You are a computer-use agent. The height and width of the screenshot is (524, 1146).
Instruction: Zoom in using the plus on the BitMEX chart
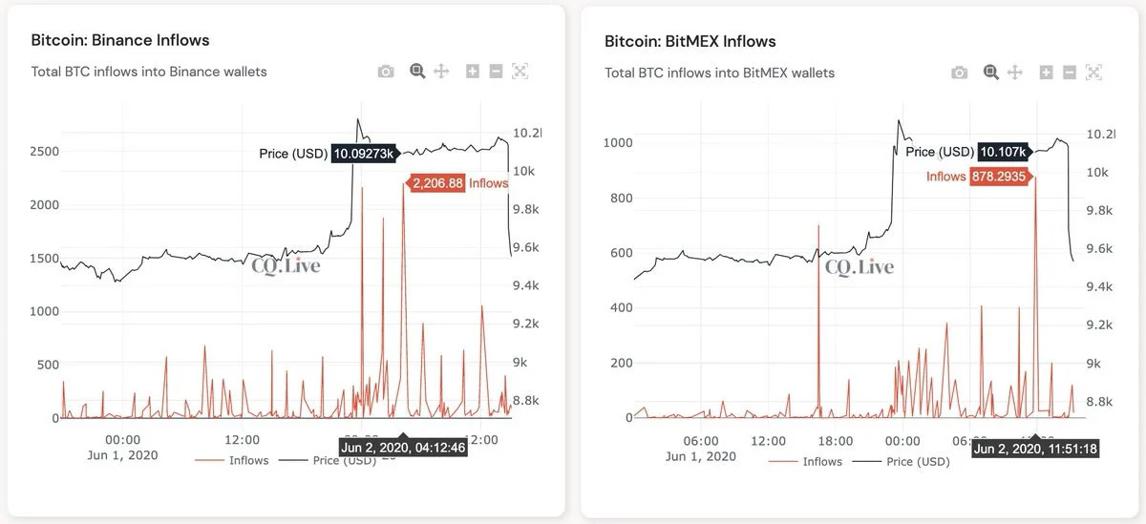tap(1047, 73)
